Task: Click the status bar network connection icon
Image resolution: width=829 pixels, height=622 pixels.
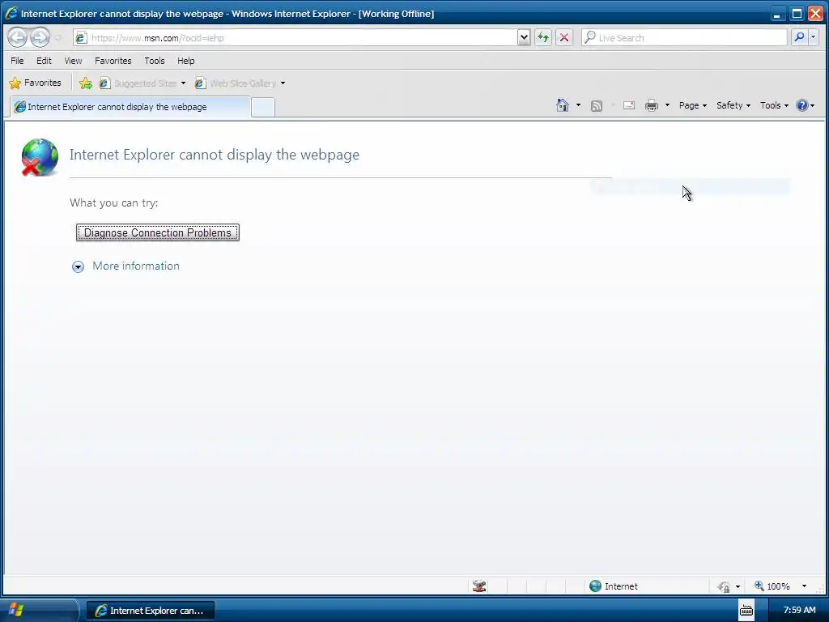Action: 479,586
